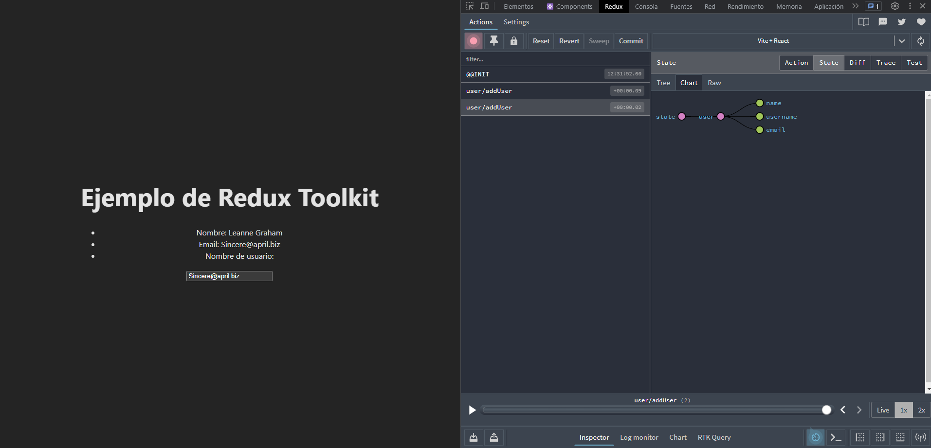Click the import state icon

click(x=473, y=437)
